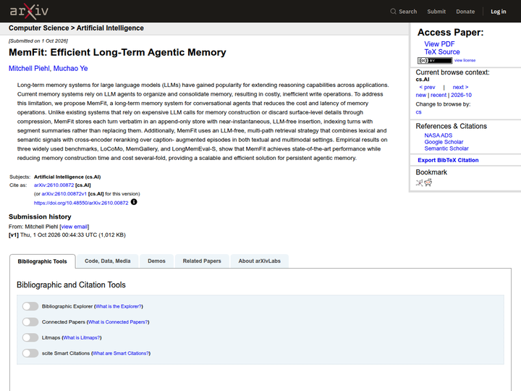Click Artificial Intelligence (cs.AI) subject text
The image size is (521, 391).
click(67, 177)
